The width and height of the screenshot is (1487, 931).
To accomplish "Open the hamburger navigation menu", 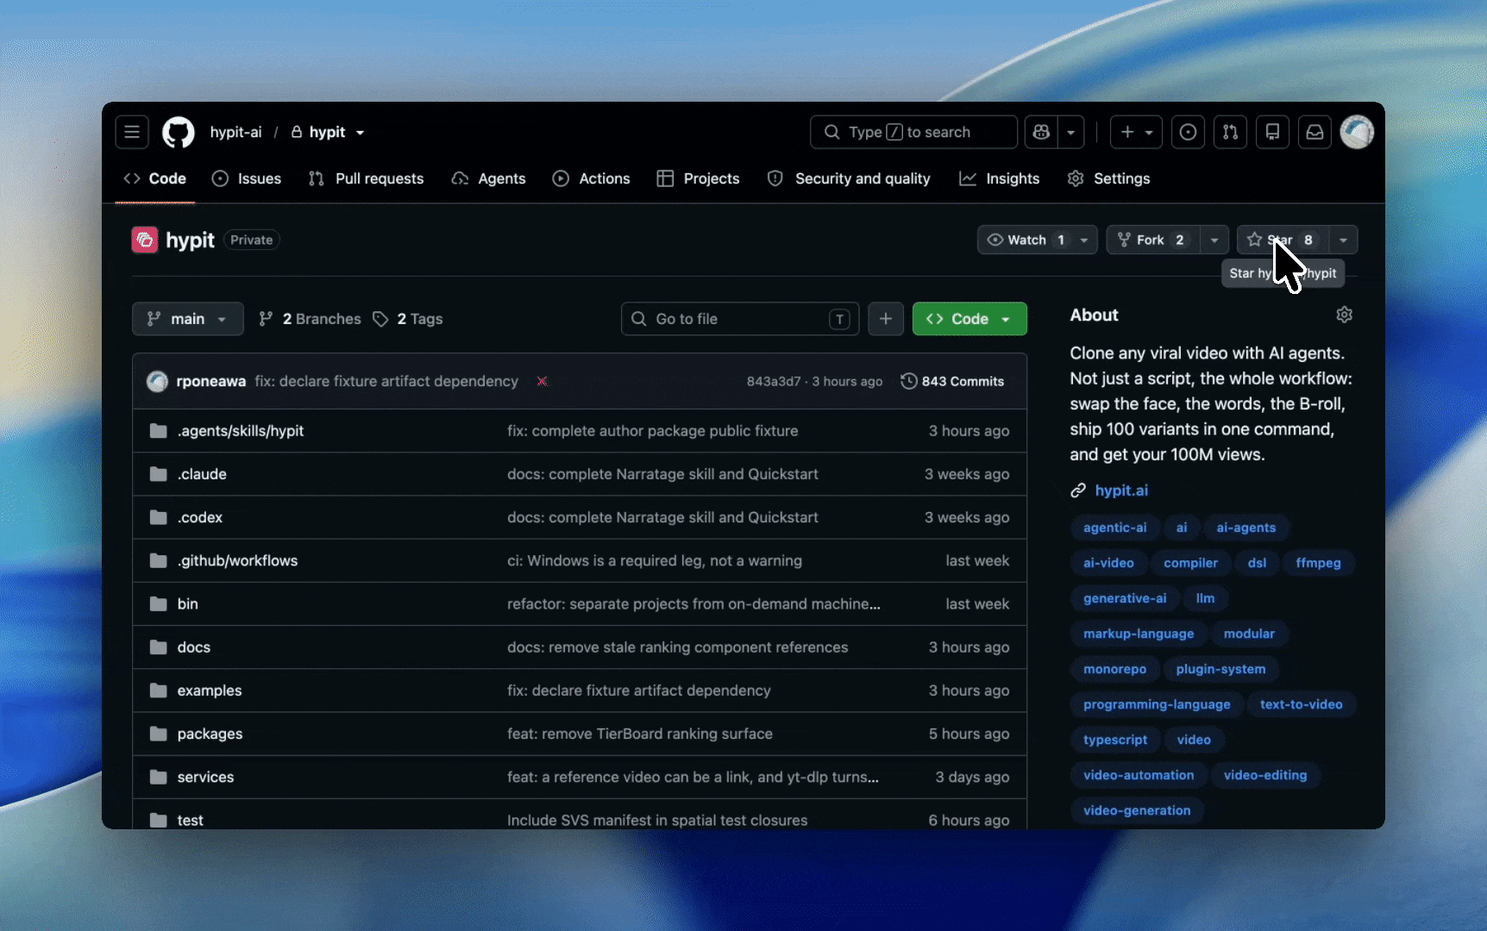I will pos(132,132).
